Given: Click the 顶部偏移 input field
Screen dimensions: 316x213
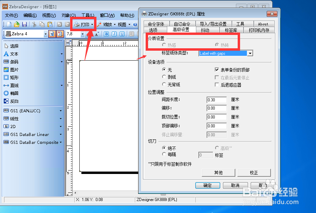Looking at the screenshot, I should click(216, 126).
